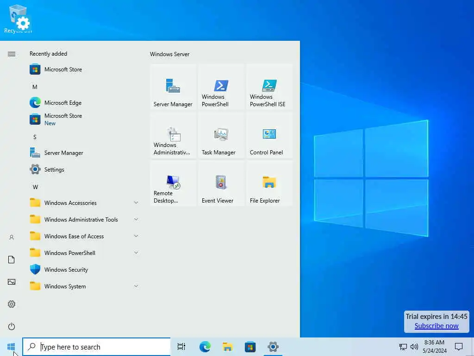This screenshot has height=356, width=474.
Task: Expand the Start hamburger menu
Action: tap(12, 54)
